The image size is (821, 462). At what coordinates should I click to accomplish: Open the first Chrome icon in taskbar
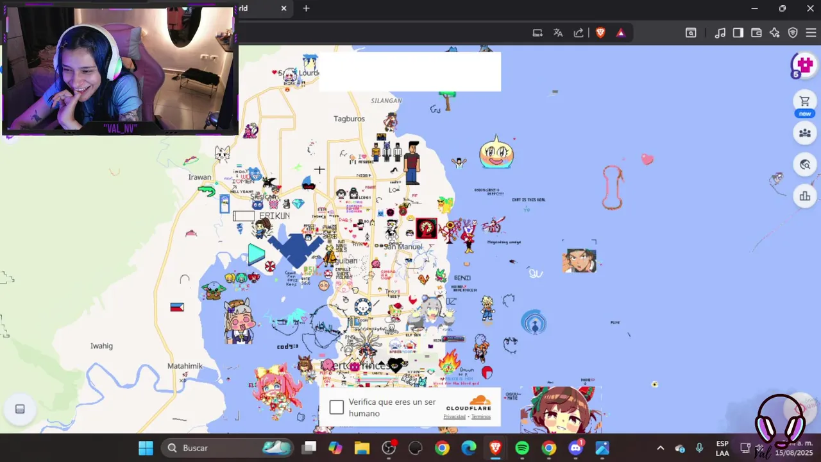click(442, 448)
